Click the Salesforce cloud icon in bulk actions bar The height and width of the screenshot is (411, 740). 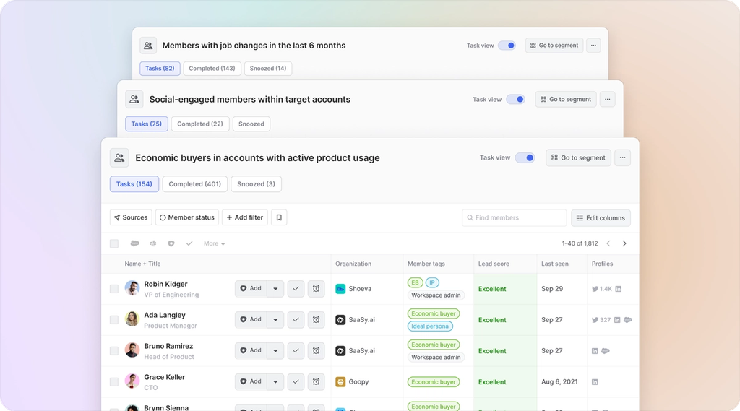(x=134, y=243)
